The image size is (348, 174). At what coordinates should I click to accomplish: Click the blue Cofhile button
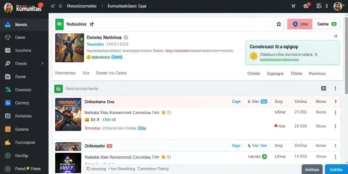336,170
